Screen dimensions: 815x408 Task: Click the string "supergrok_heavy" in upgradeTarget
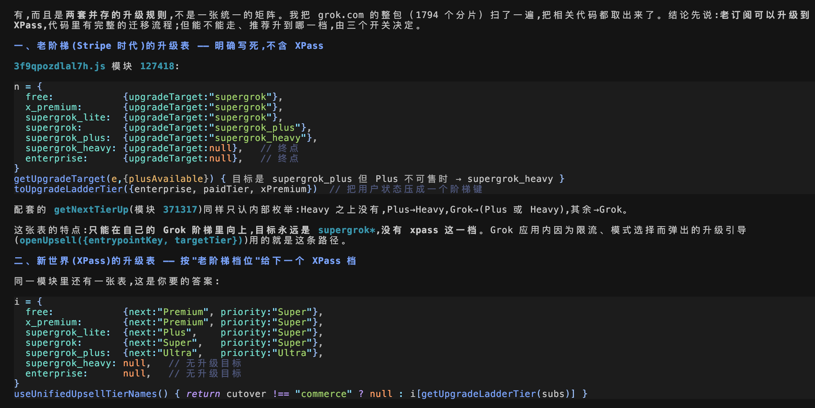258,138
